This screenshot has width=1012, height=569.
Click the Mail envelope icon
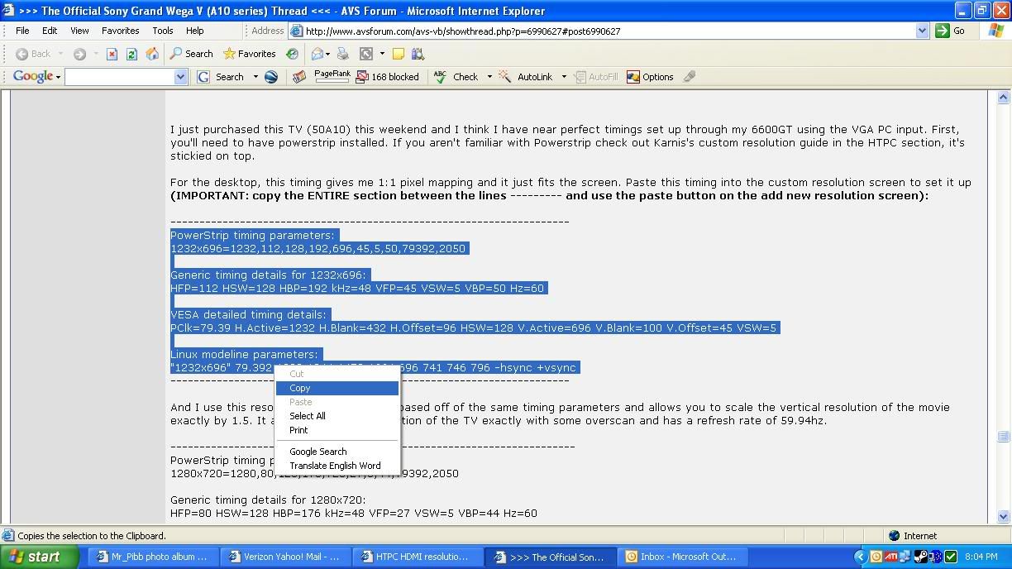click(317, 54)
